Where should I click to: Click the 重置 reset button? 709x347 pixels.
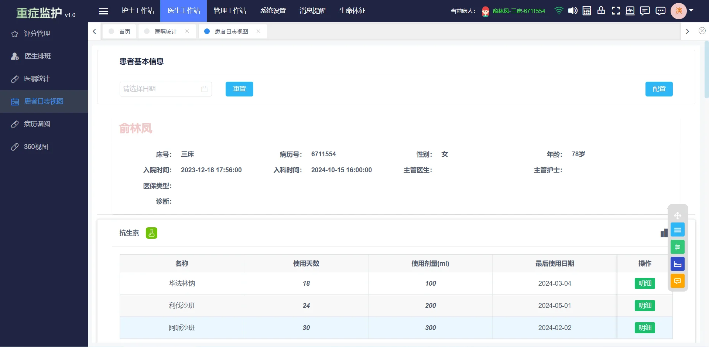coord(239,89)
